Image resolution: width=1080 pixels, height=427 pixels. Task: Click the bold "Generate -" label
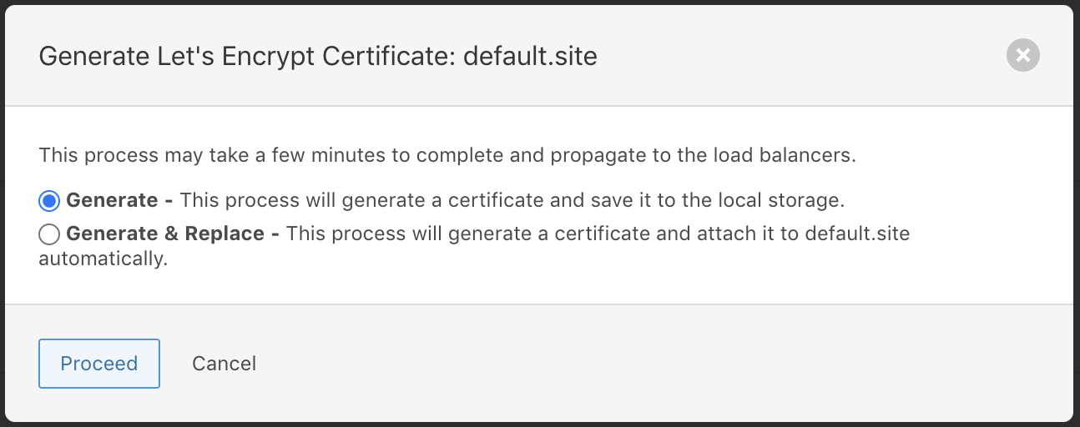coord(120,200)
